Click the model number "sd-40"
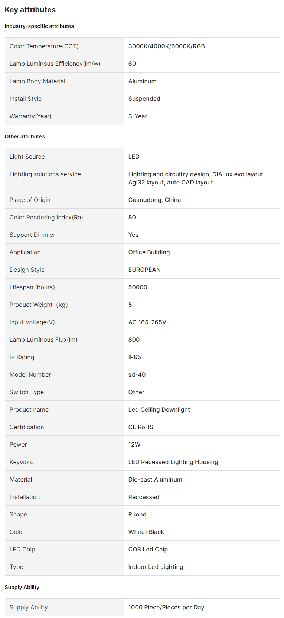This screenshot has height=618, width=284. pyautogui.click(x=137, y=375)
